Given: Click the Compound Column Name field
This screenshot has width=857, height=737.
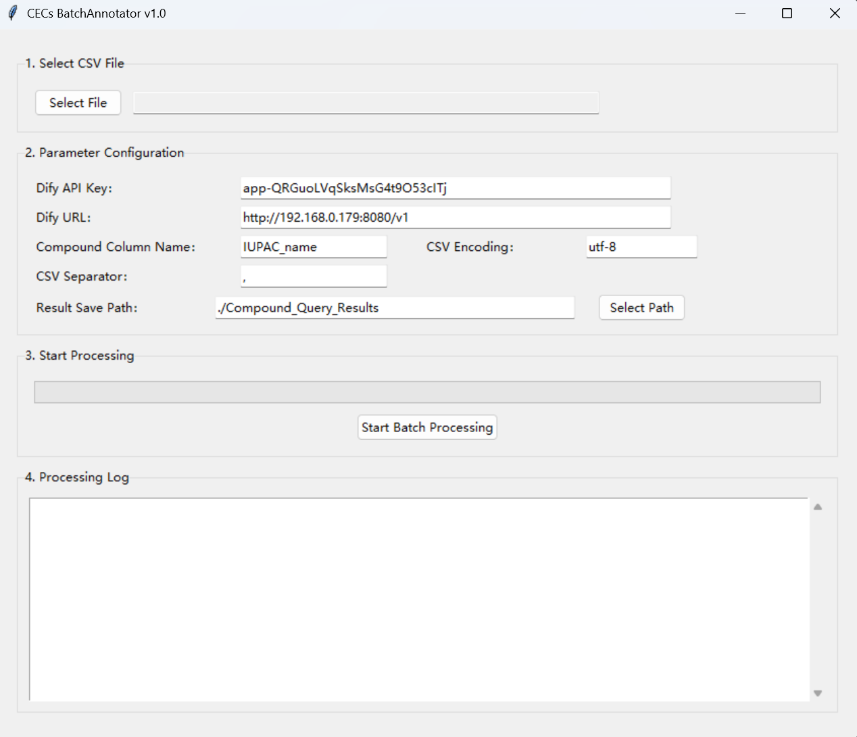Looking at the screenshot, I should (x=314, y=247).
